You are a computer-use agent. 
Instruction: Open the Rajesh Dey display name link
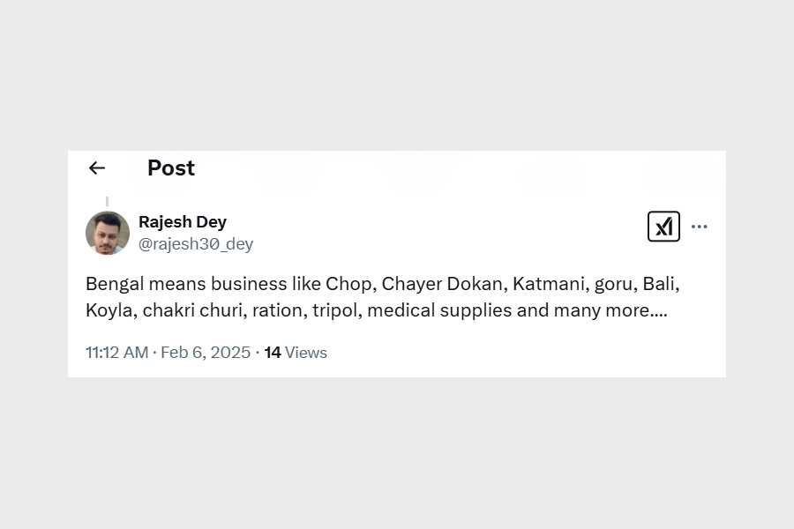click(x=183, y=222)
